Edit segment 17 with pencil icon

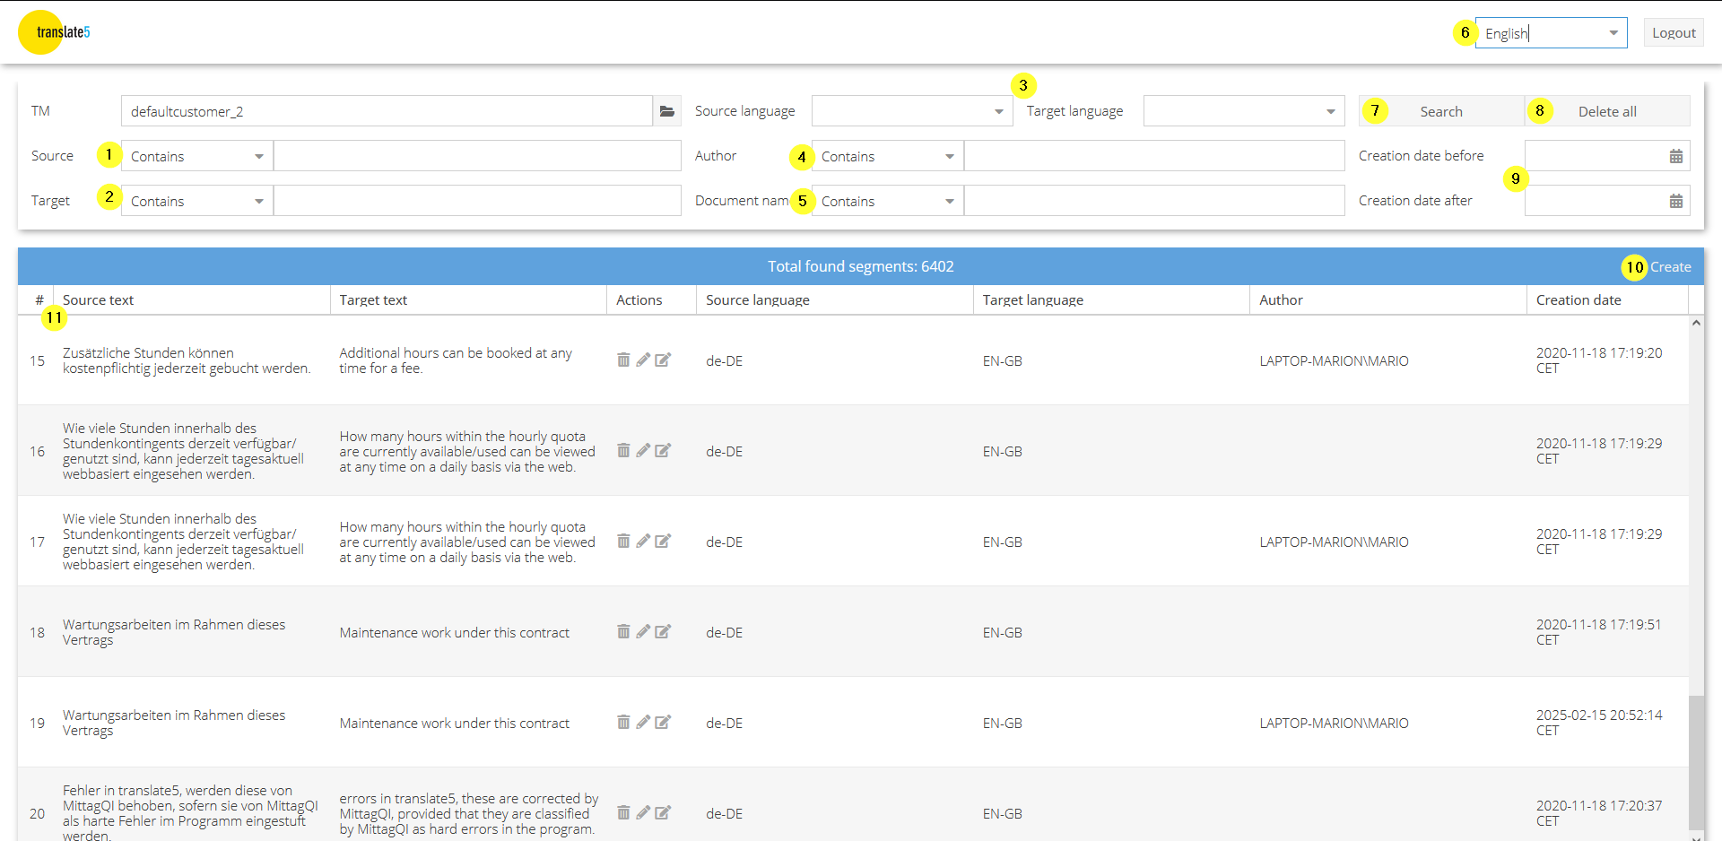(643, 541)
